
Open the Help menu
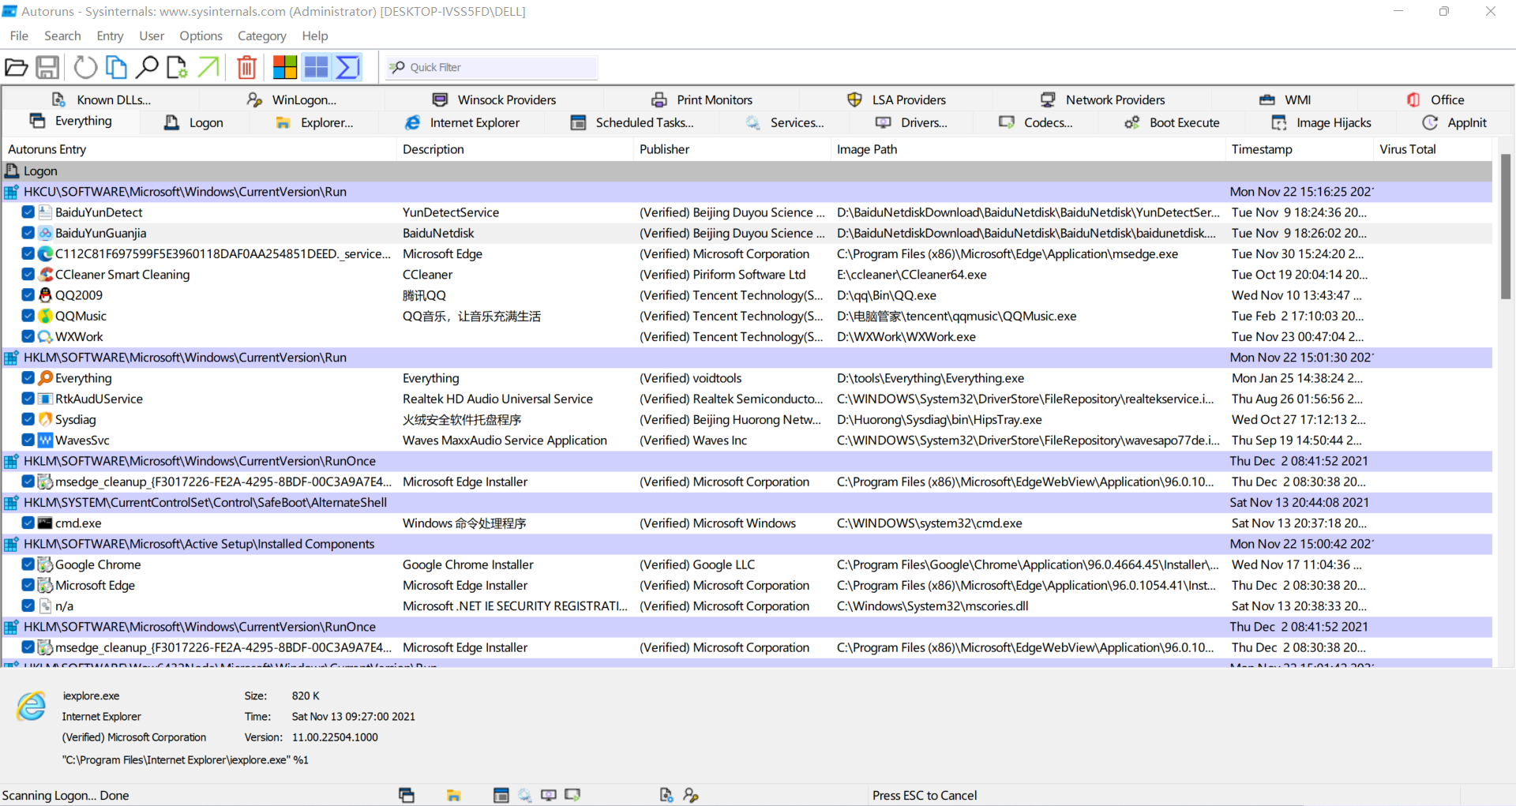(x=314, y=36)
